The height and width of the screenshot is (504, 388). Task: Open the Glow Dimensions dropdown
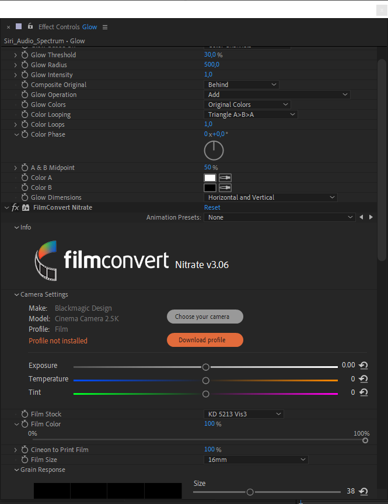pyautogui.click(x=271, y=197)
